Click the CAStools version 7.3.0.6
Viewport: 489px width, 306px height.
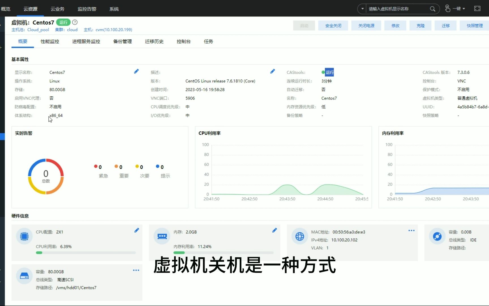click(x=464, y=72)
